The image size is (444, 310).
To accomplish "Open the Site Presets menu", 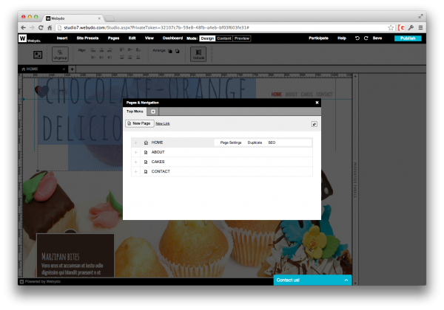I will (87, 38).
